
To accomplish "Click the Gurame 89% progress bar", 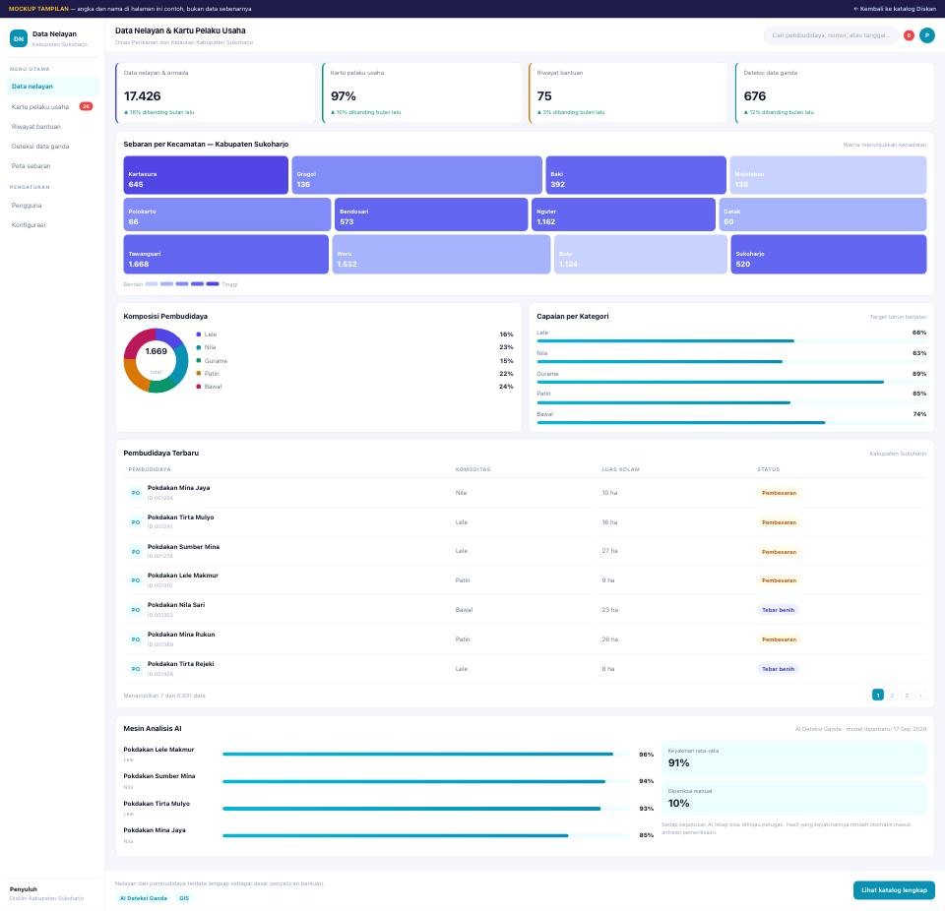I will 731,382.
